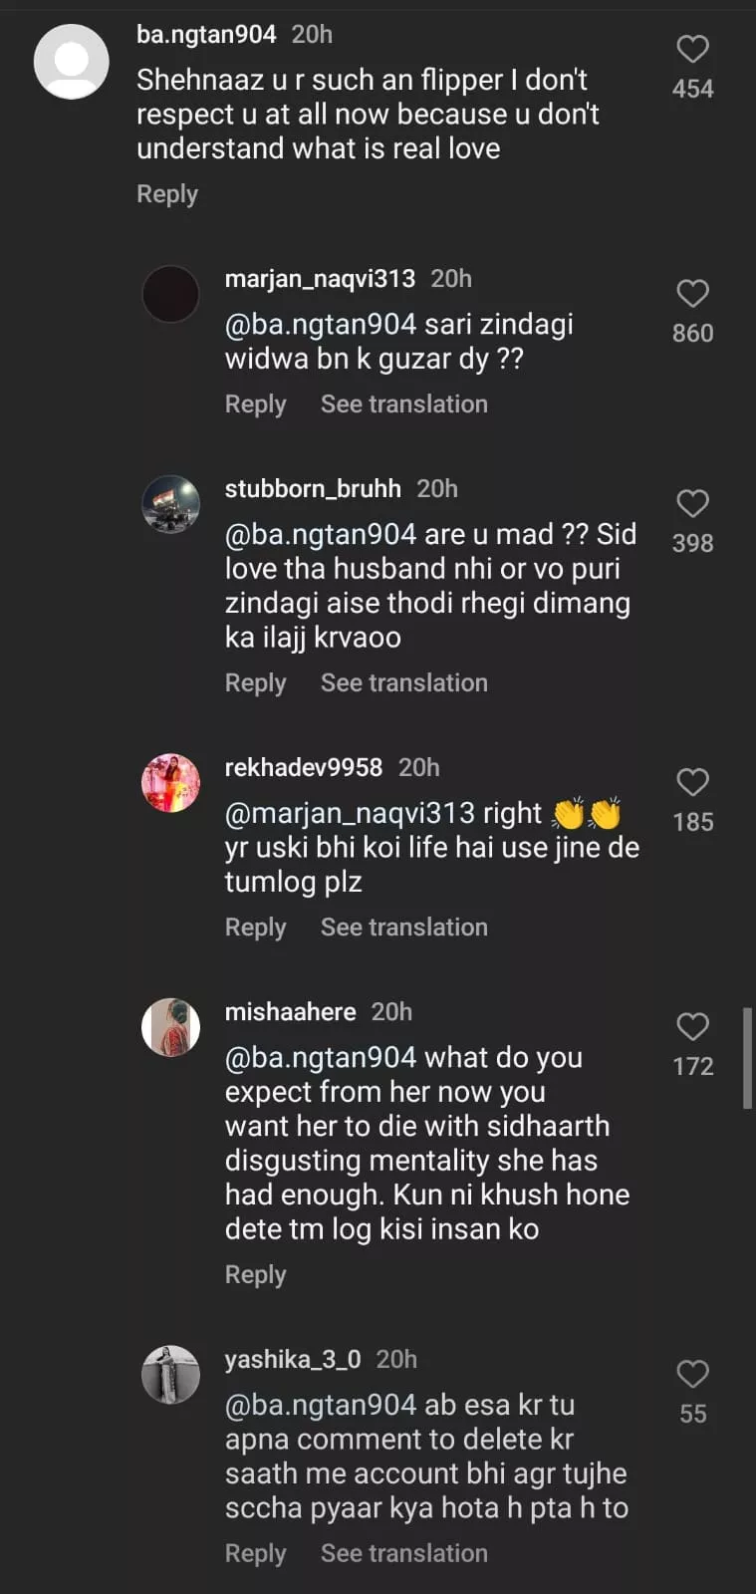Reply to marjan_naqvi313's comment
The height and width of the screenshot is (1594, 756).
tap(255, 404)
